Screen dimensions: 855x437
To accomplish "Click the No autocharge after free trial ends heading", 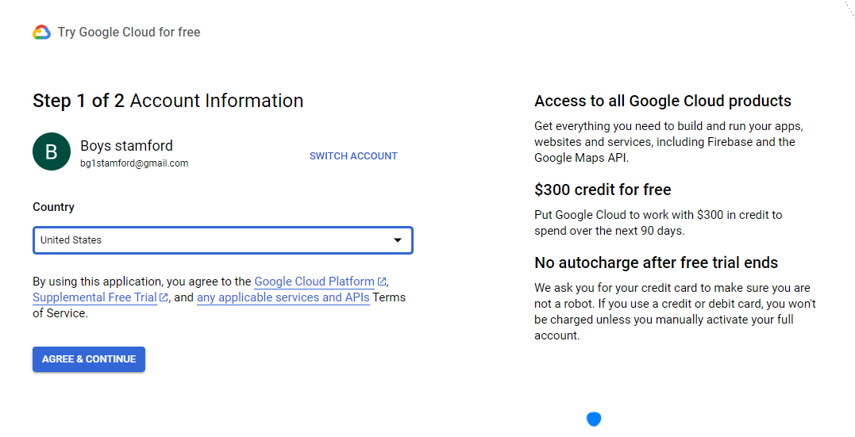I will 656,263.
